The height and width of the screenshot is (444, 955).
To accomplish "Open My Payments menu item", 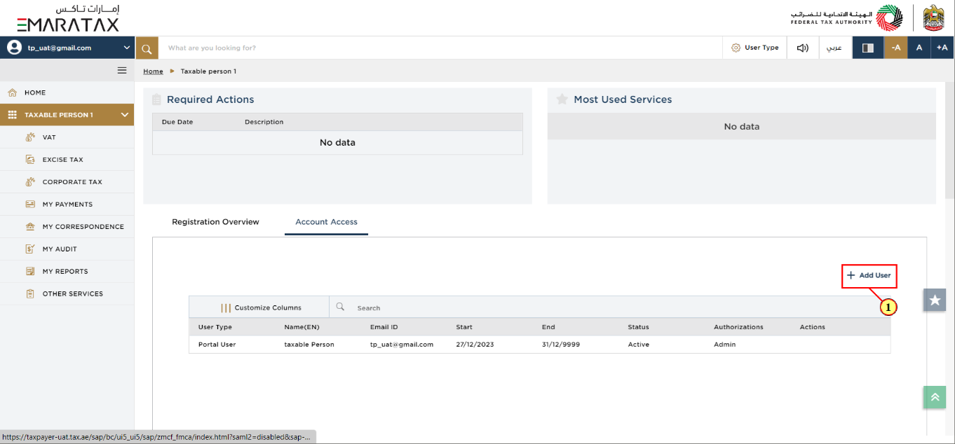I will click(67, 204).
